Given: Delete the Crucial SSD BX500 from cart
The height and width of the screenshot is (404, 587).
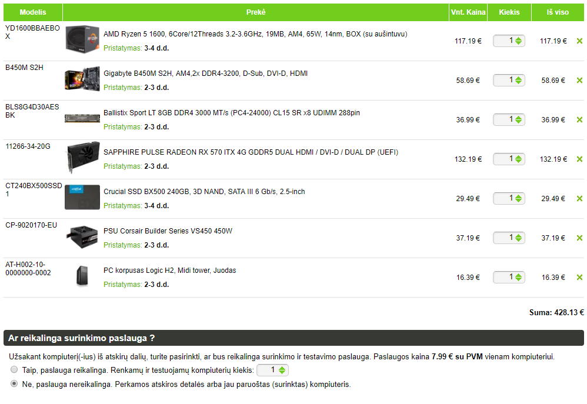Looking at the screenshot, I should coord(579,198).
